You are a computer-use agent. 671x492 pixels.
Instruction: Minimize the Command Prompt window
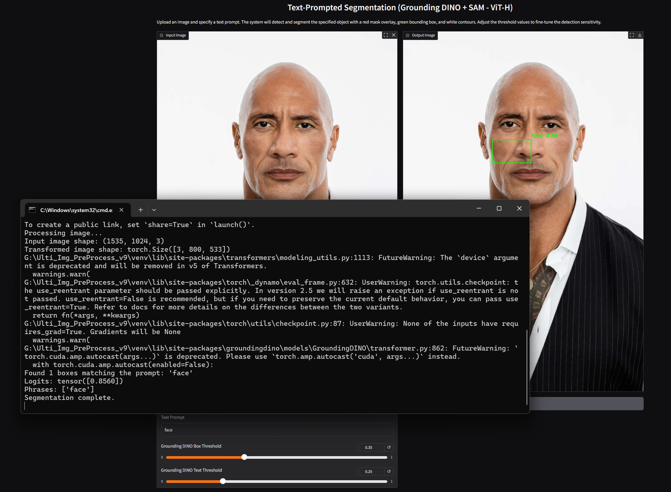tap(479, 209)
